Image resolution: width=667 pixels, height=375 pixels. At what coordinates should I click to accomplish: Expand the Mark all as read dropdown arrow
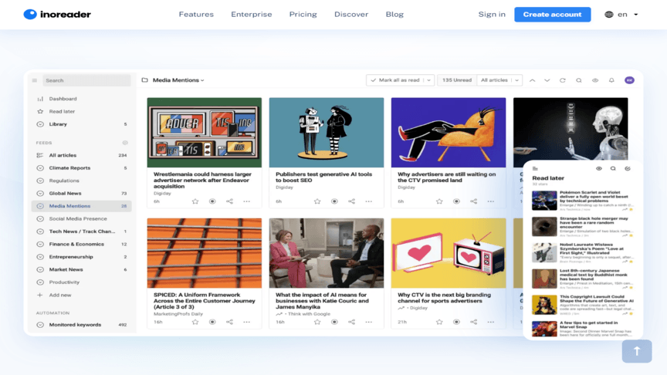[428, 80]
